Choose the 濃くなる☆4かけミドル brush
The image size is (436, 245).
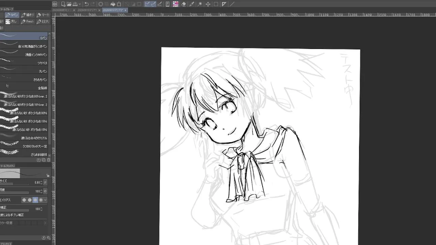click(x=24, y=136)
